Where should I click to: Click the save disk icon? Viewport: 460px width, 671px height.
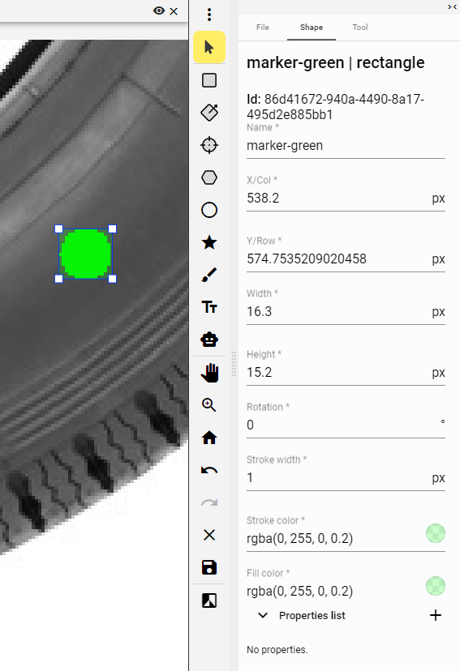coord(209,568)
